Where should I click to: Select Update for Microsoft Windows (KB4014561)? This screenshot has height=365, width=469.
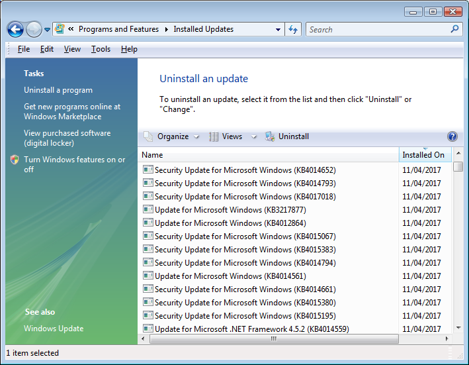click(x=230, y=276)
